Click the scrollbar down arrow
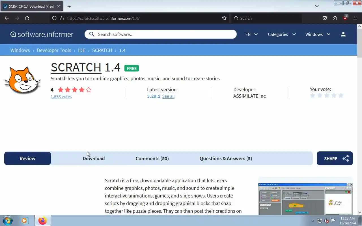362x226 pixels. [x=359, y=212]
